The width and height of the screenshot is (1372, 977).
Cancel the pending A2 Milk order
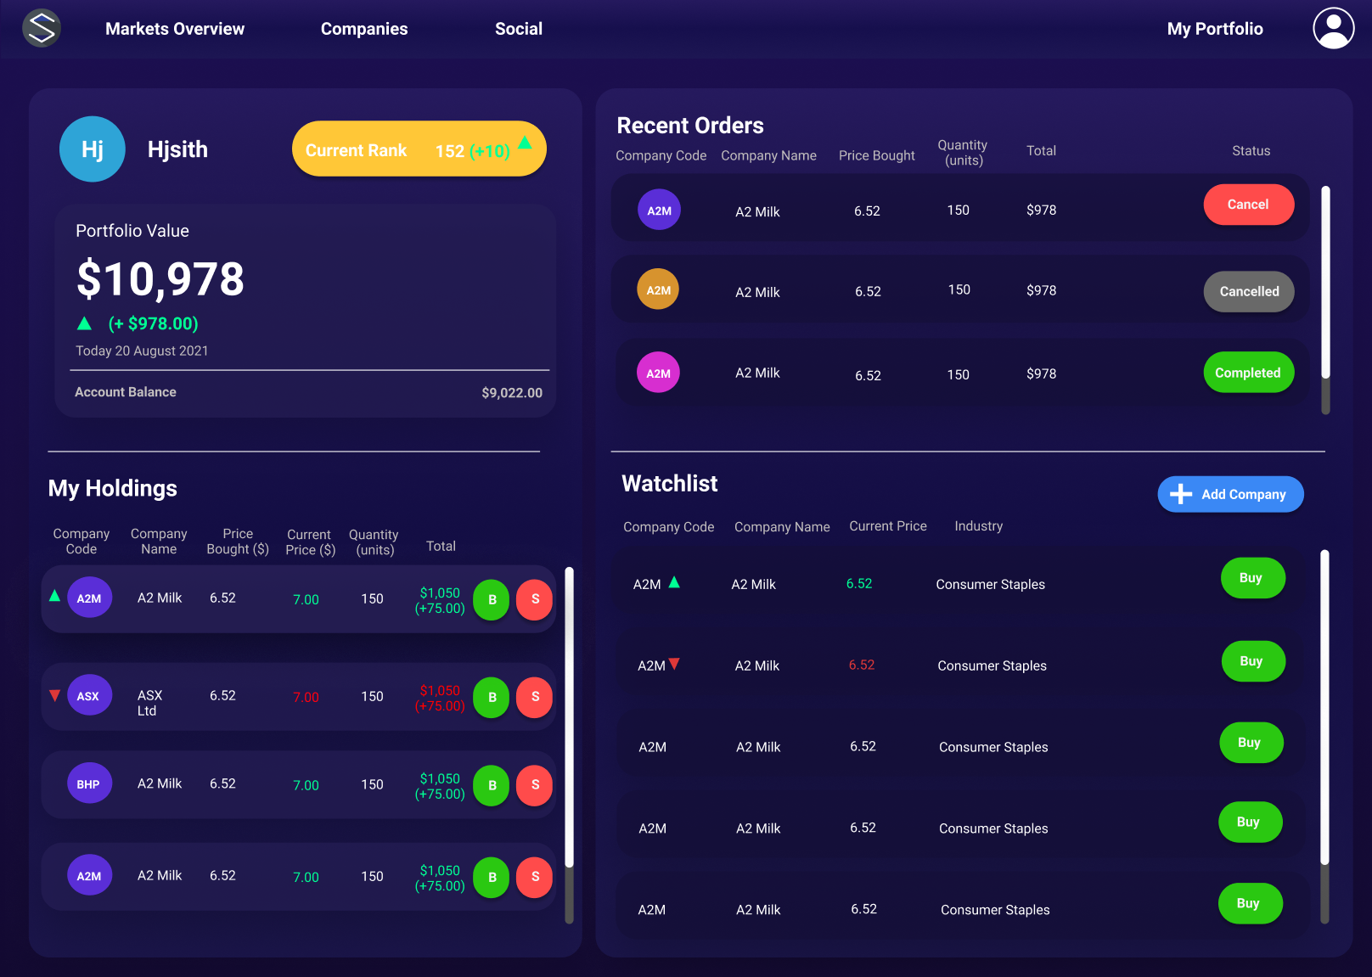point(1249,205)
